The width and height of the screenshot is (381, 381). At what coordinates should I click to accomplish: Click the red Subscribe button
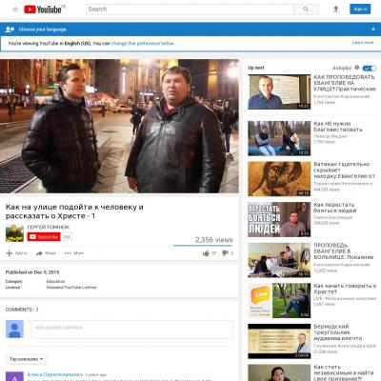(44, 237)
